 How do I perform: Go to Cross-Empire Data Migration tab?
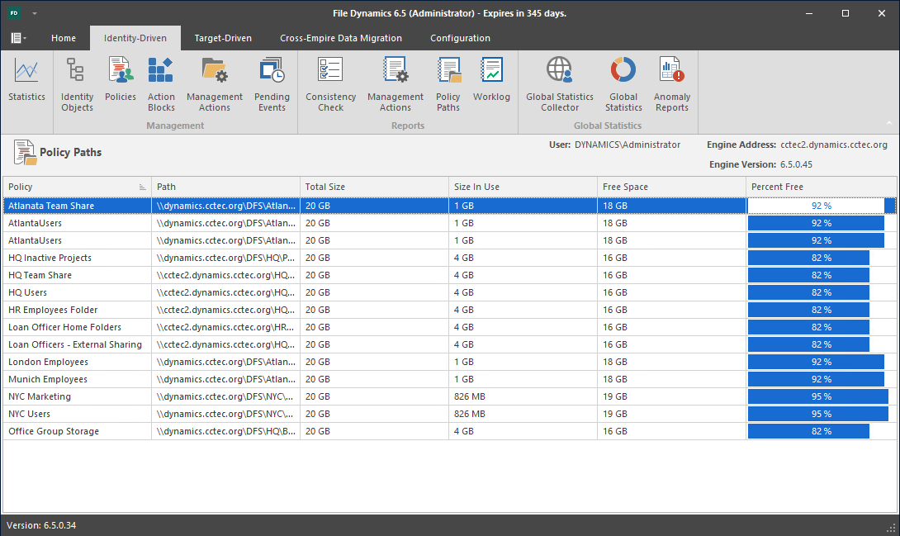[x=340, y=38]
